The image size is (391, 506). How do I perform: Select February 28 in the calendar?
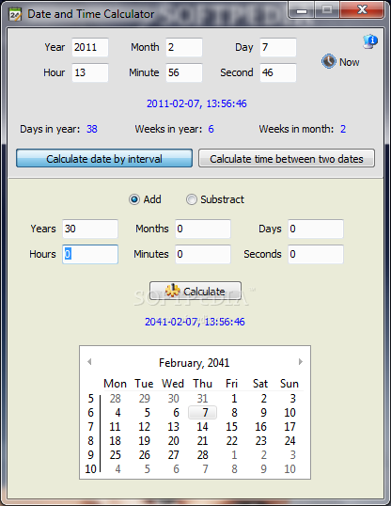[203, 454]
